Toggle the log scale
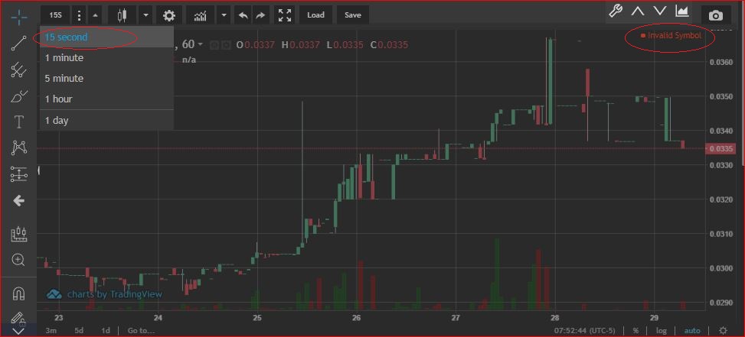 662,330
